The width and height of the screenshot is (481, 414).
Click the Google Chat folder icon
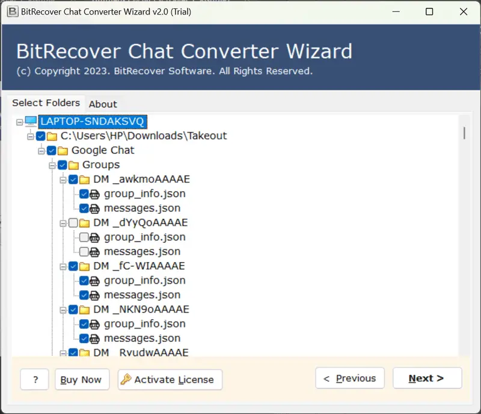63,151
